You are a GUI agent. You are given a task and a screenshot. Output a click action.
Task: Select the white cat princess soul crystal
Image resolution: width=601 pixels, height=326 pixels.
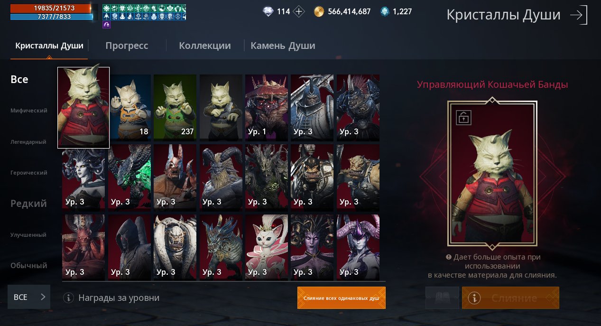[x=267, y=247]
